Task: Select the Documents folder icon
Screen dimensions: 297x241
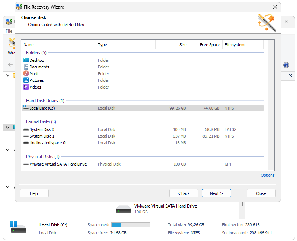Action: (26, 67)
